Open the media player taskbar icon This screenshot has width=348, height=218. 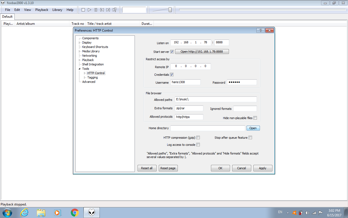[58, 213]
